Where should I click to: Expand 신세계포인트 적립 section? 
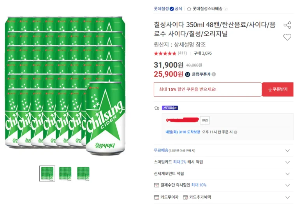pos(288,174)
